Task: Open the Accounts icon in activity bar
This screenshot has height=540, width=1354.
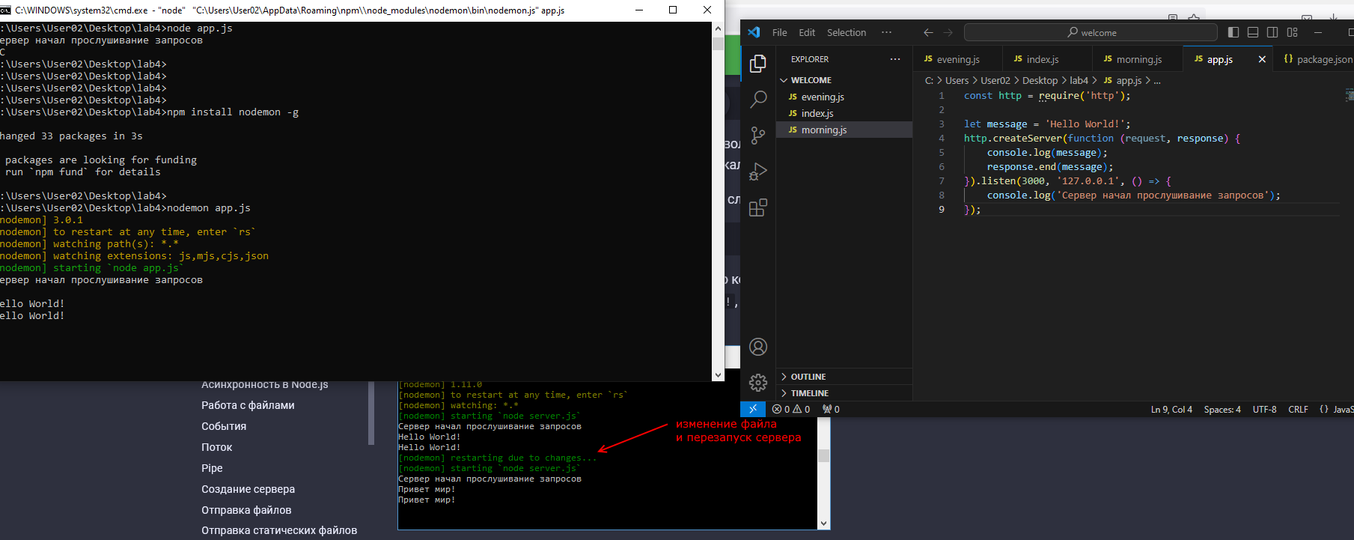Action: (x=758, y=347)
